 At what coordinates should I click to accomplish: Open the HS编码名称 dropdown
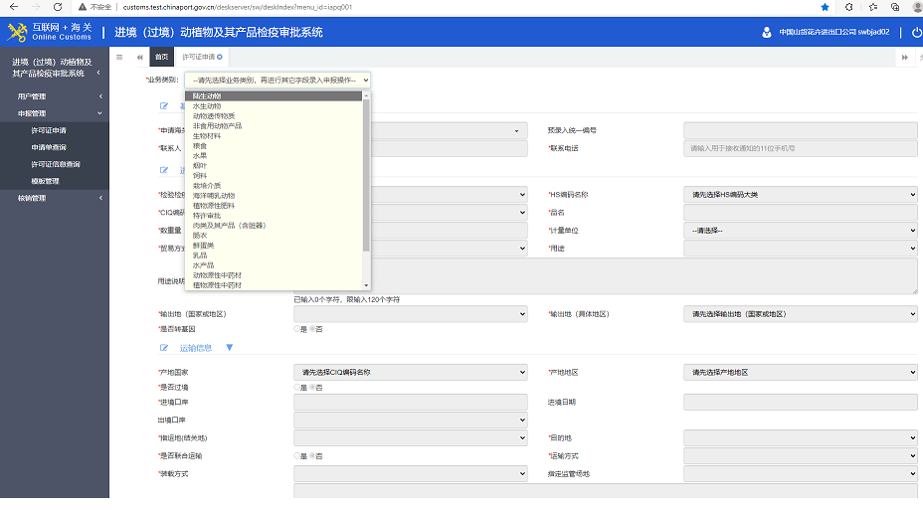800,194
